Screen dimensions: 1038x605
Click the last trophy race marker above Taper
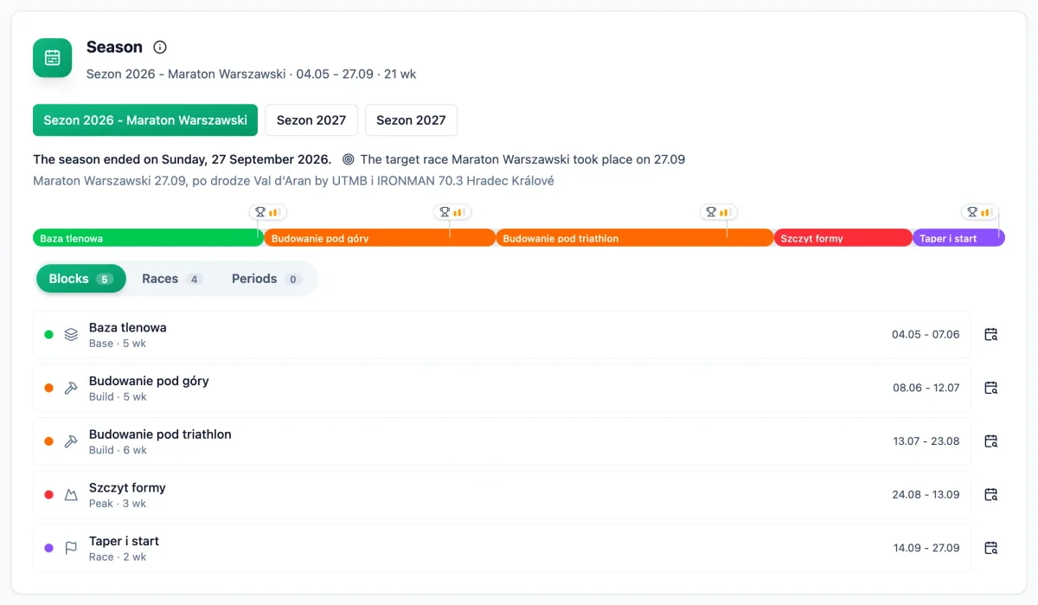click(x=979, y=212)
